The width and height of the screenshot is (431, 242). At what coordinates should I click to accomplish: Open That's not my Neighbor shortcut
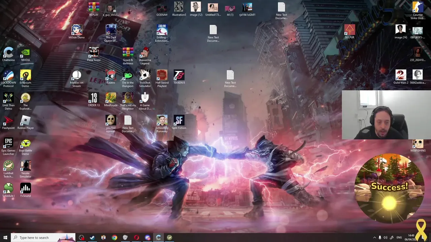[x=128, y=101]
